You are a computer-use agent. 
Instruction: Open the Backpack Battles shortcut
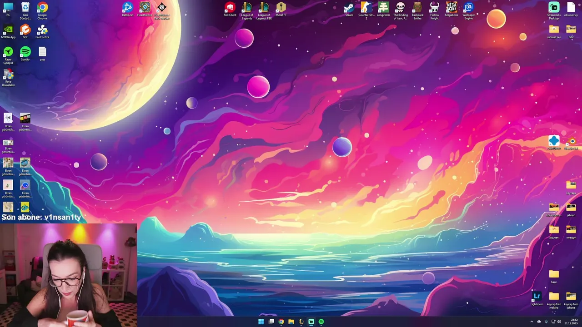click(417, 11)
